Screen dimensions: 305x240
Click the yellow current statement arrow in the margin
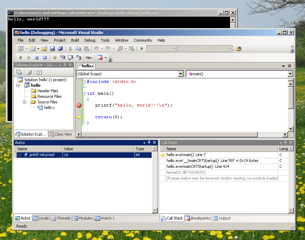point(79,117)
